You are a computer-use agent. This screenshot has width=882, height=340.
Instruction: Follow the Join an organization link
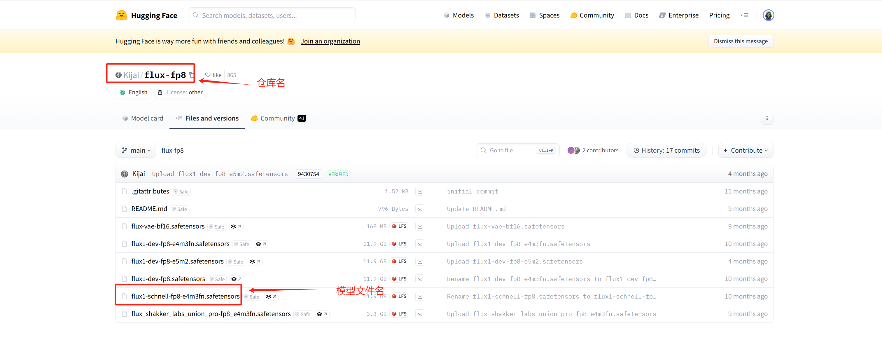[330, 41]
